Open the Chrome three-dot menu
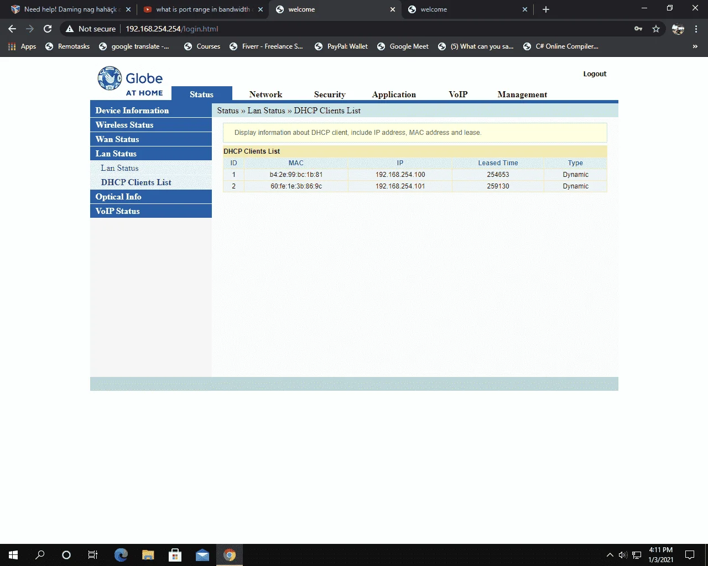 point(696,29)
